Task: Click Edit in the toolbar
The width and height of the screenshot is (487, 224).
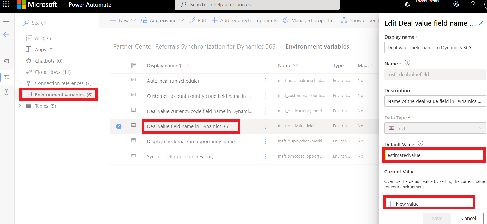Action: 198,20
